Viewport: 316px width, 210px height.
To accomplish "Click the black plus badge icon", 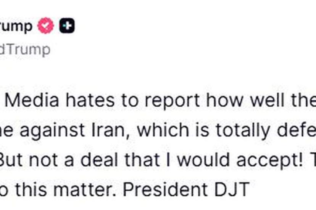I will pos(66,26).
